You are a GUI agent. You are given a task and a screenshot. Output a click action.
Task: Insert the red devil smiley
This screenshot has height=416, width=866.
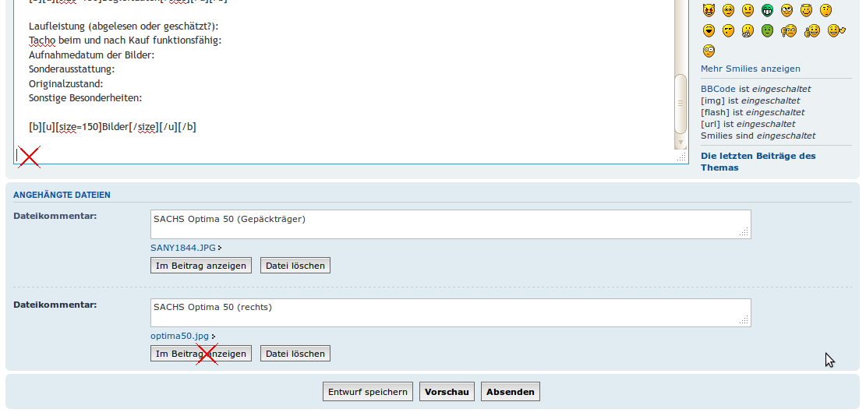(709, 10)
